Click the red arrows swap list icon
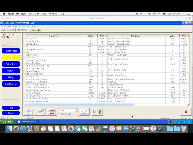The width and height of the screenshot is (193, 145). pos(52,112)
